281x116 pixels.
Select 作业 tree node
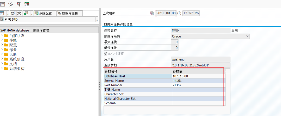click(13, 50)
